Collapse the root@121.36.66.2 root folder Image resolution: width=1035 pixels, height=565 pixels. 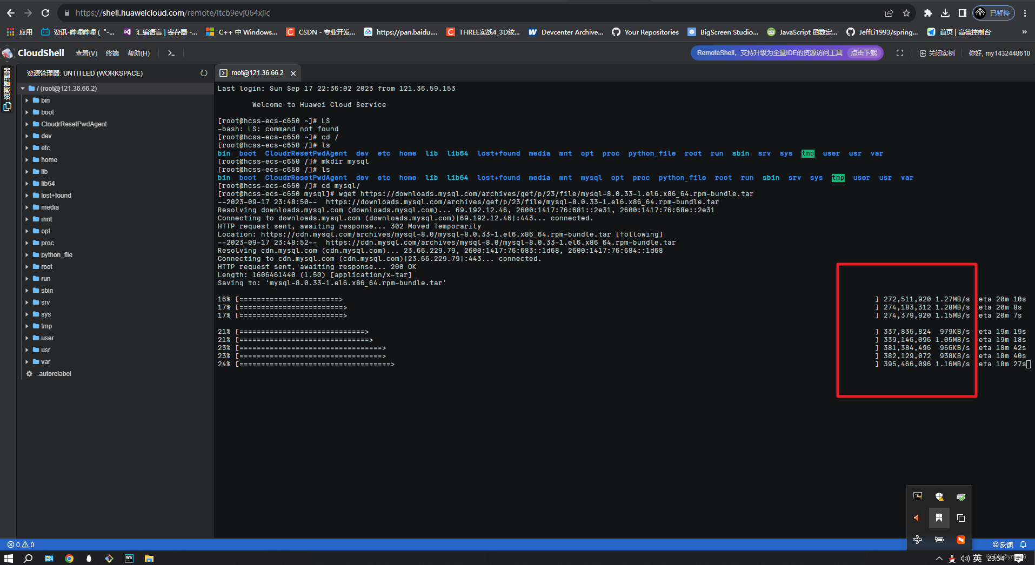(23, 89)
